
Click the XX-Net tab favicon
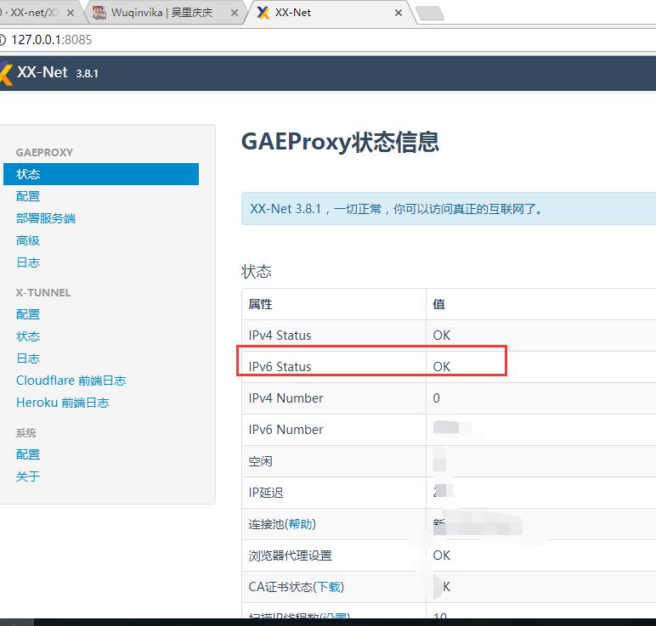pos(263,13)
